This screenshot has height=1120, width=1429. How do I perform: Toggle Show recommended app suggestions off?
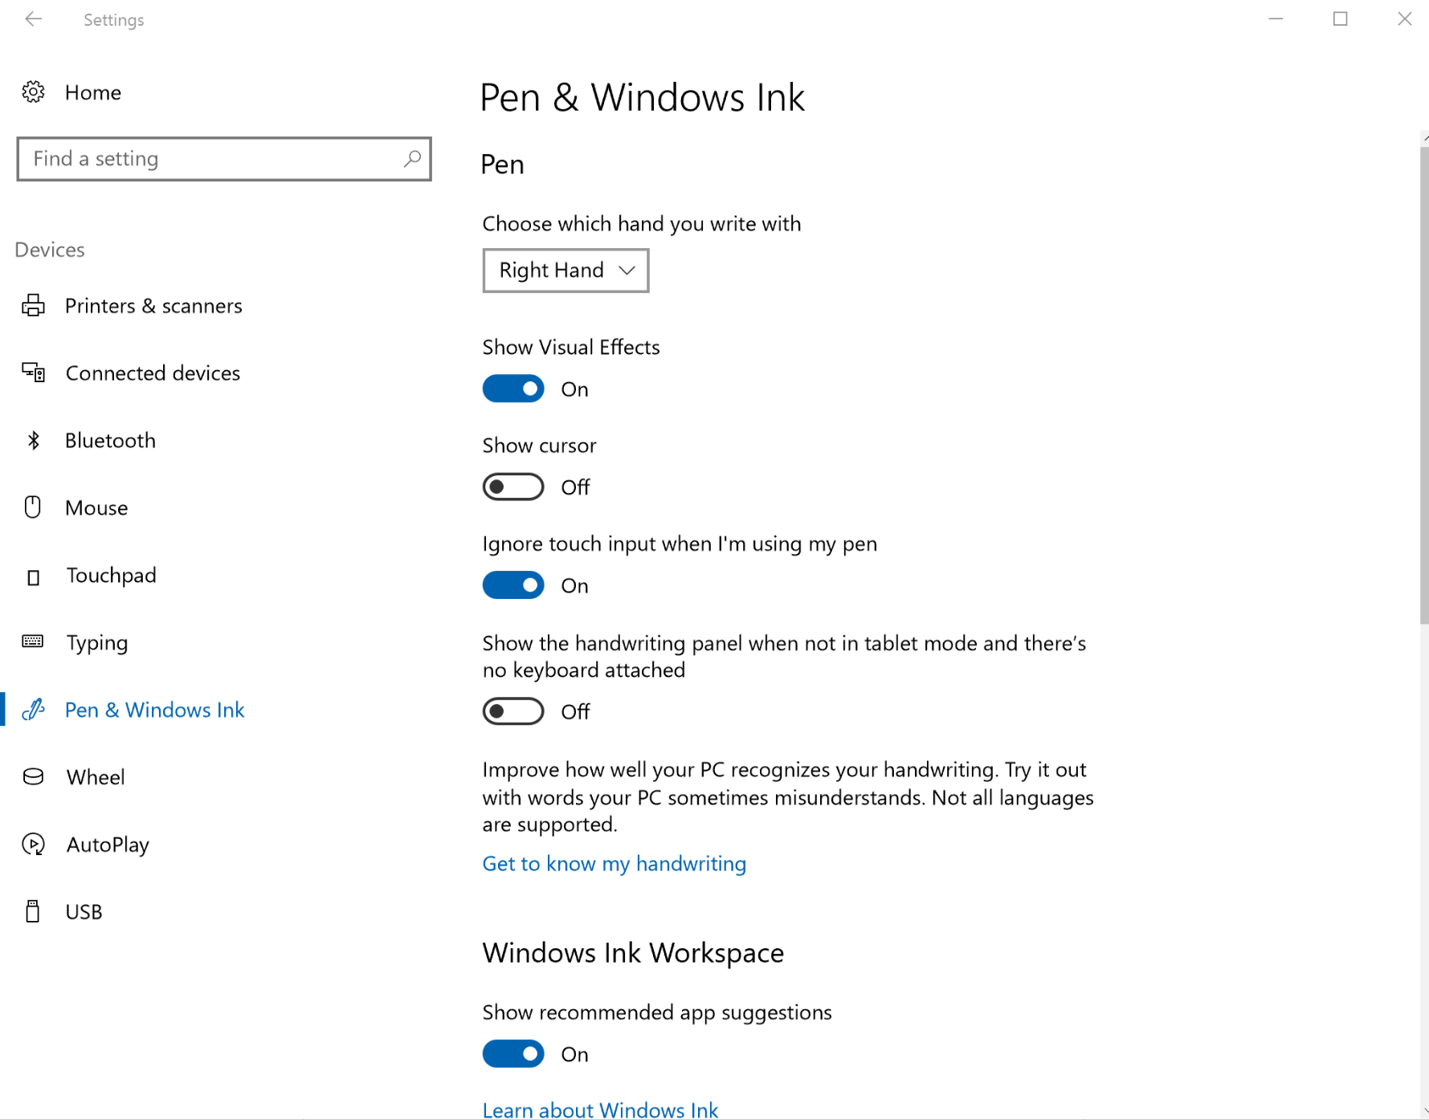pyautogui.click(x=513, y=1054)
